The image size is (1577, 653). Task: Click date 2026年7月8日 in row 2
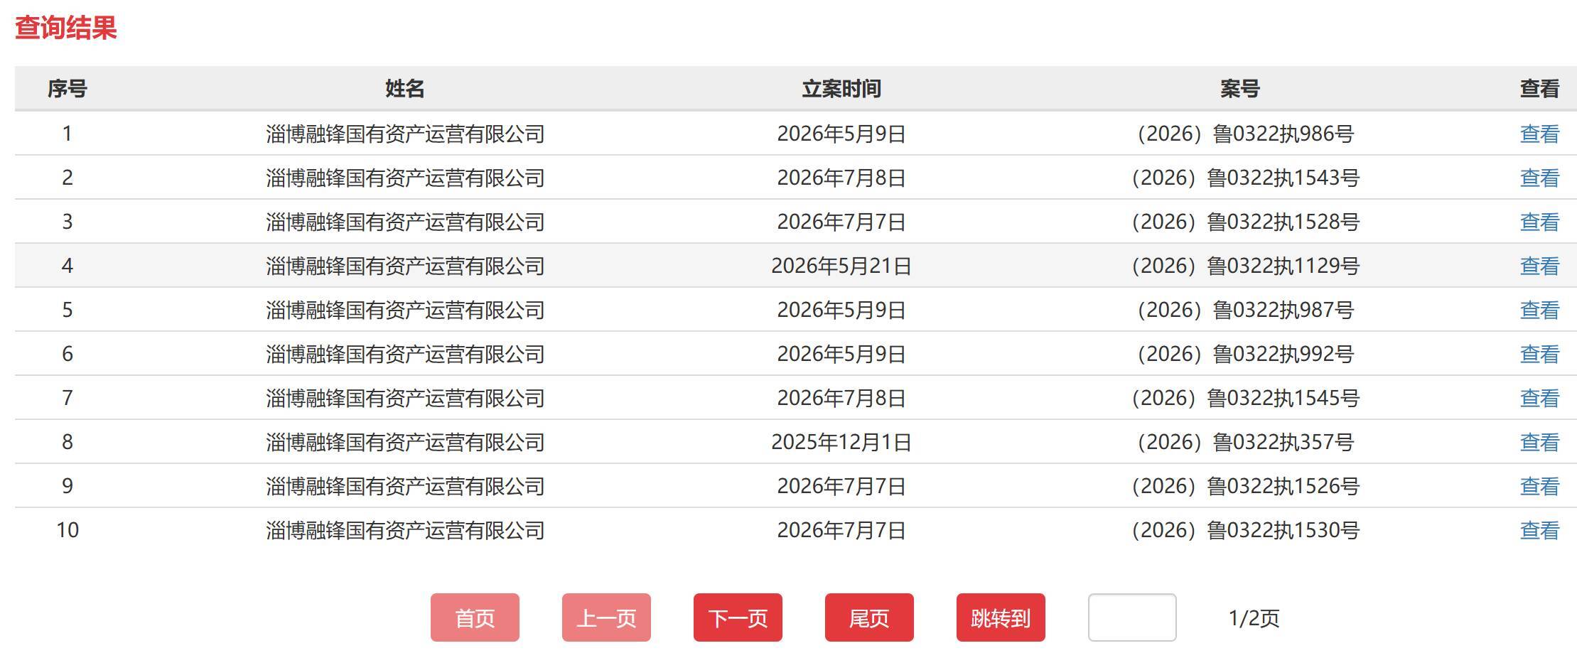pos(841,178)
